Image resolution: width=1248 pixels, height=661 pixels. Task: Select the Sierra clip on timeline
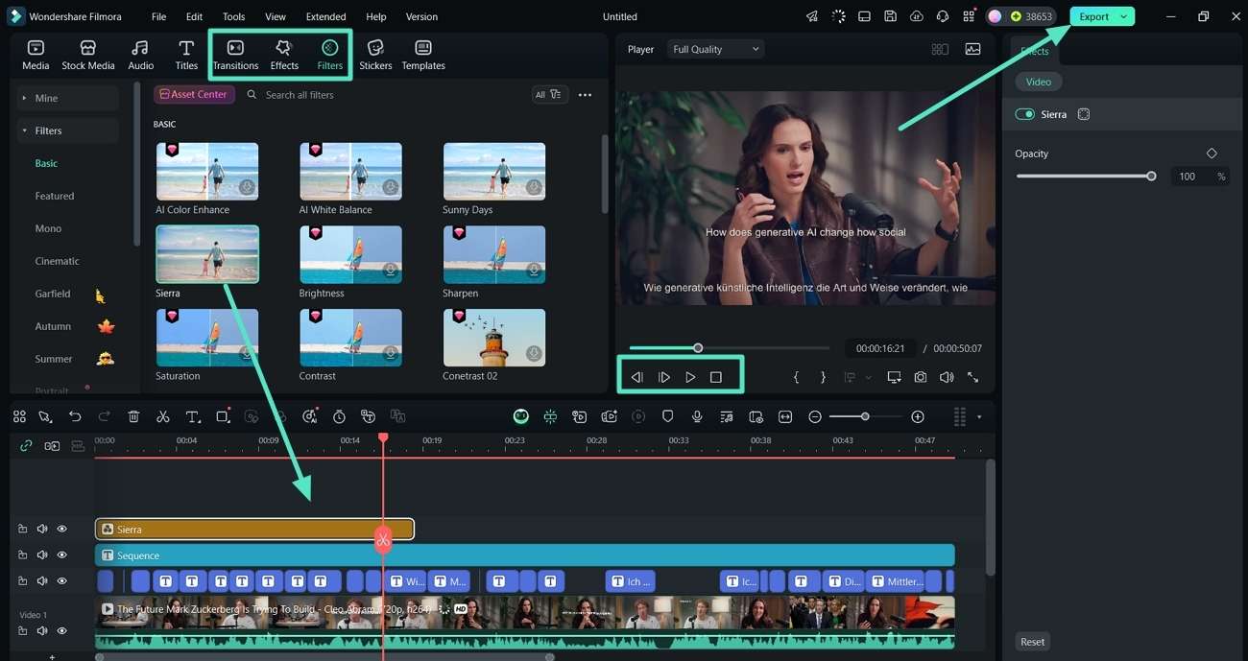tap(254, 529)
